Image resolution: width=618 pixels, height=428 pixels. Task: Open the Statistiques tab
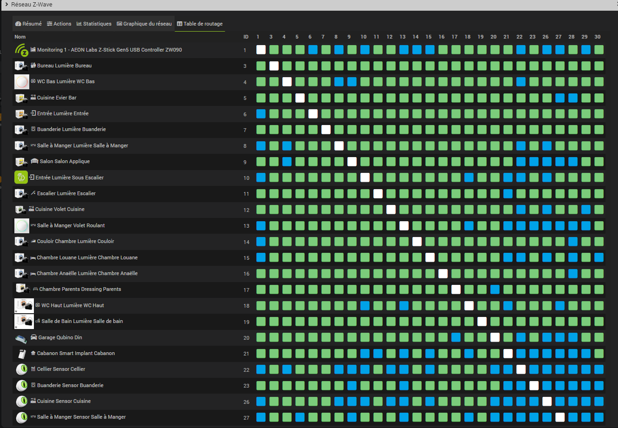(x=94, y=24)
